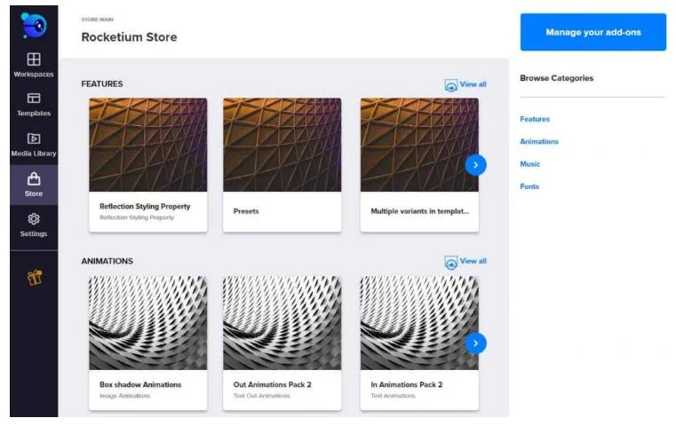
Task: Advance the Features carousel with next arrow
Action: coord(475,165)
